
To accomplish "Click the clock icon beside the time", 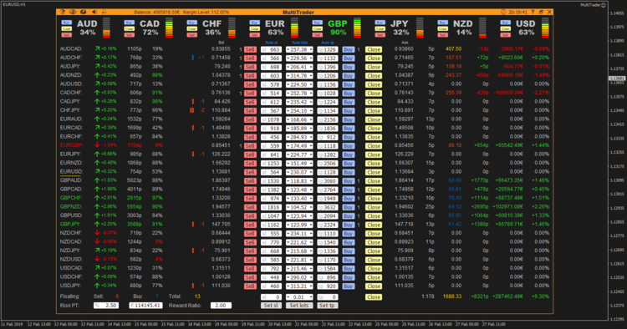I will tap(503, 12).
